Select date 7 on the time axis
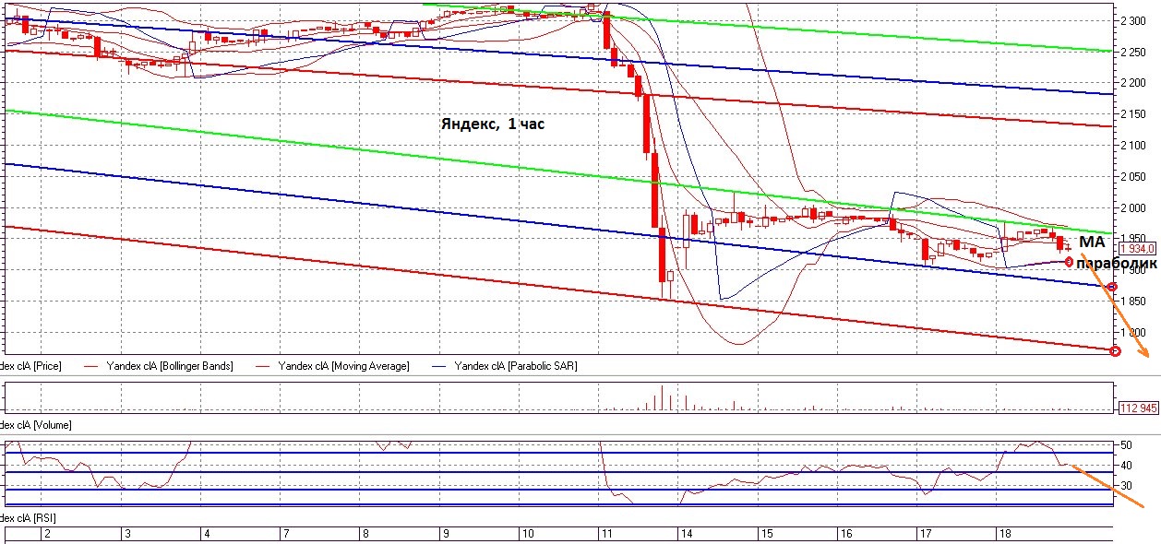Image resolution: width=1161 pixels, height=544 pixels. 287,534
